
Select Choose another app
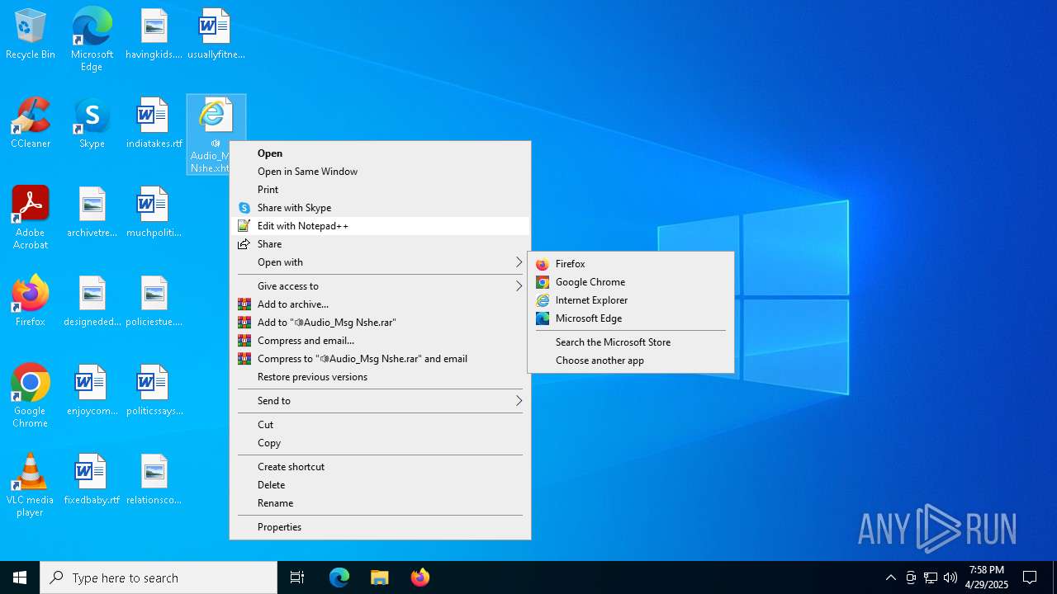pyautogui.click(x=631, y=361)
